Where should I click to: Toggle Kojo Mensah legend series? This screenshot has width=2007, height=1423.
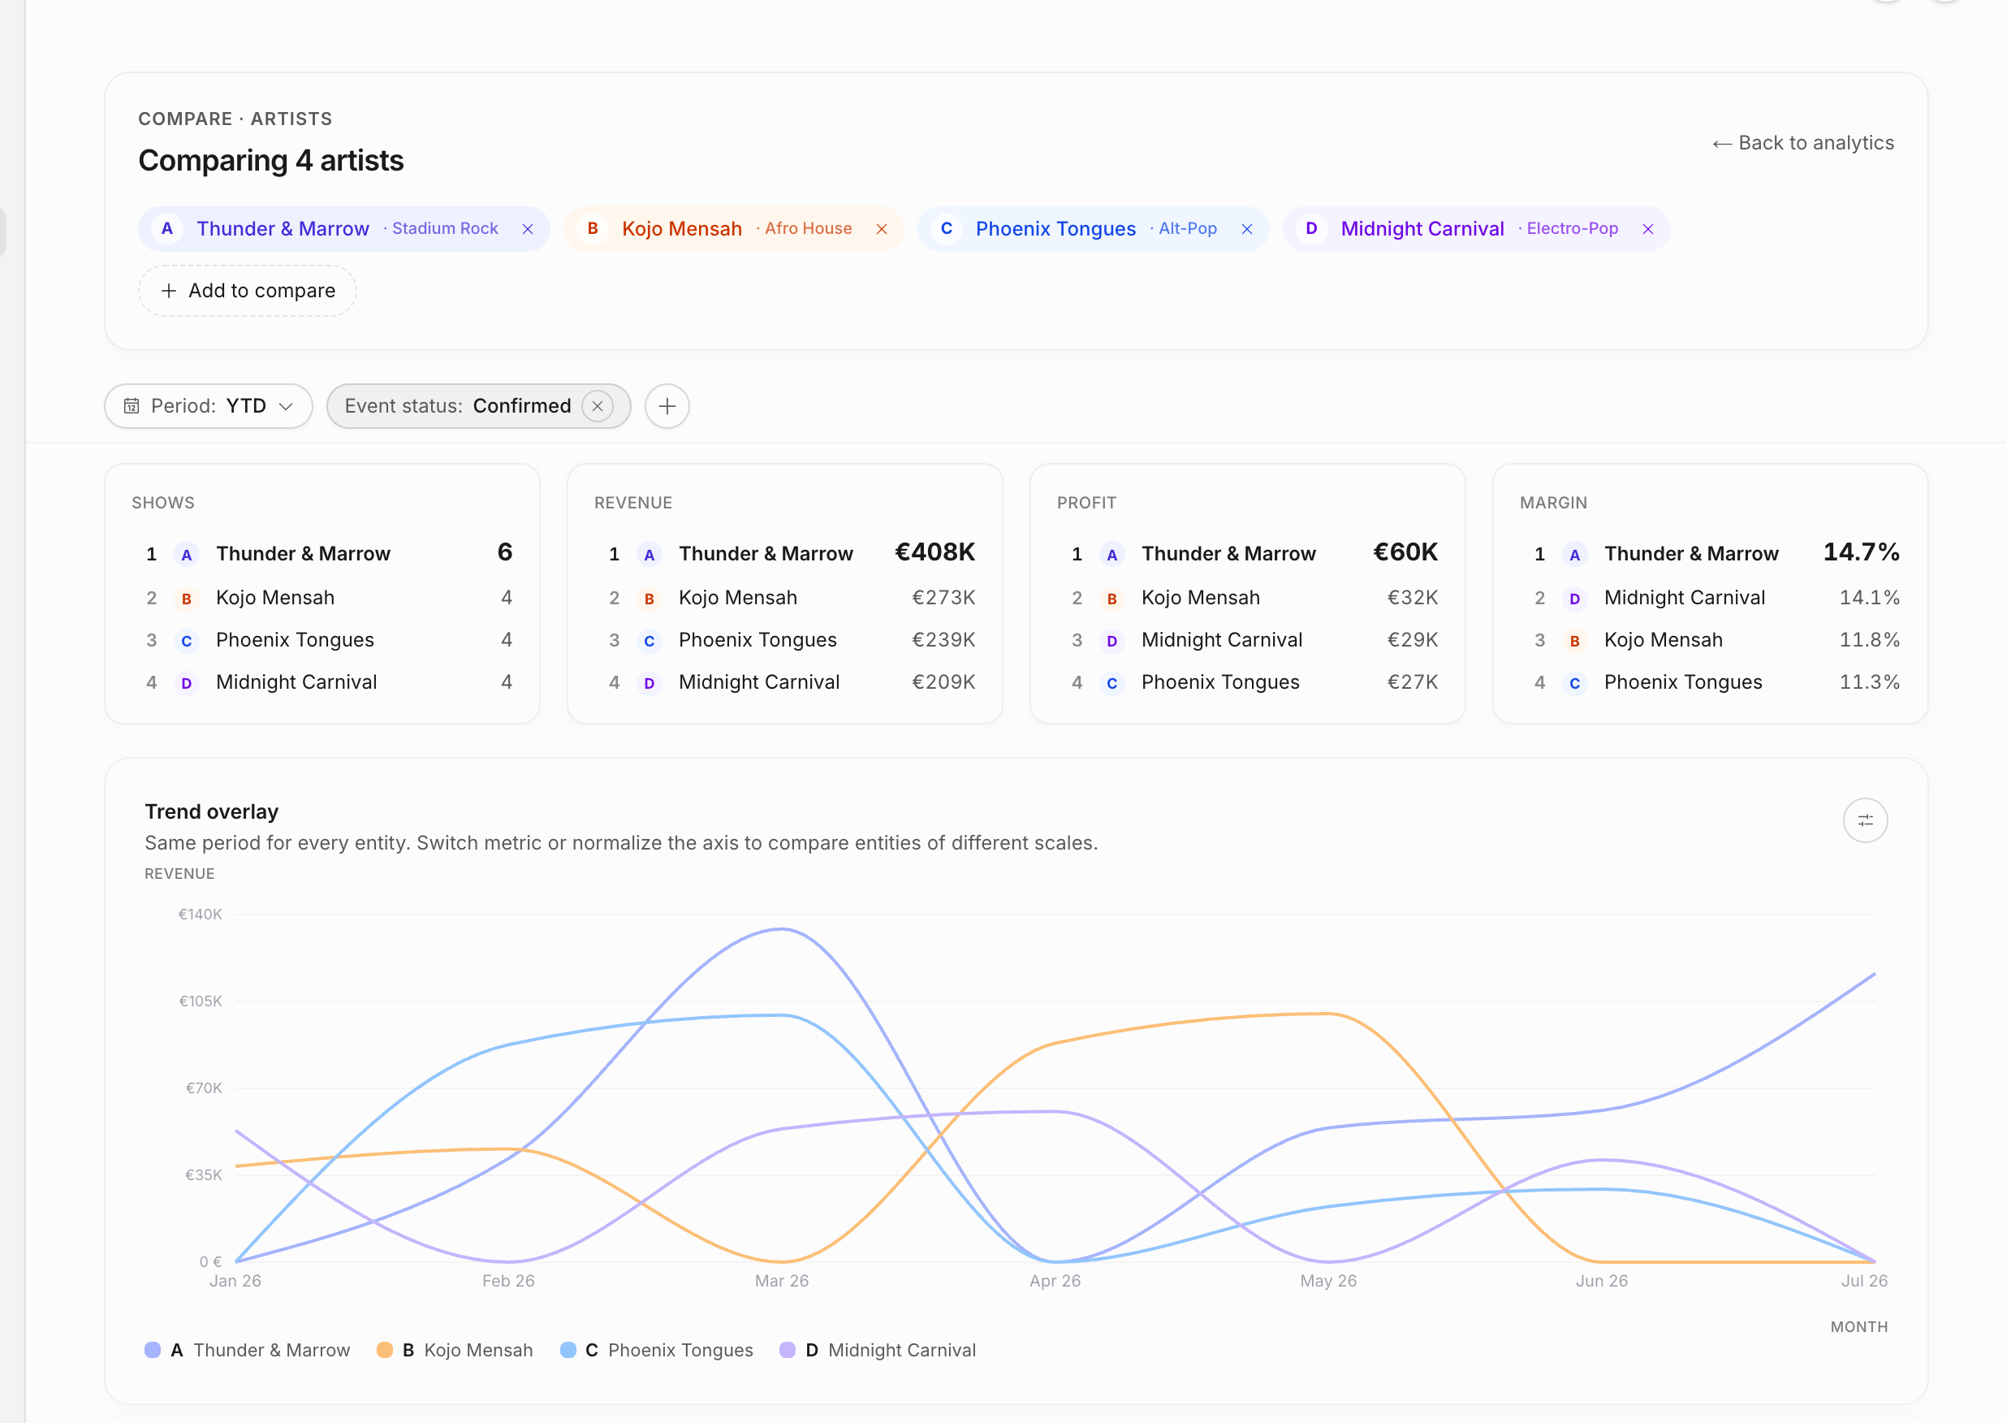pos(455,1349)
